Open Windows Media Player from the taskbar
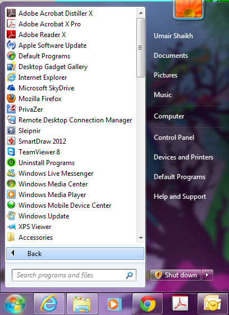The image size is (229, 315). (114, 304)
